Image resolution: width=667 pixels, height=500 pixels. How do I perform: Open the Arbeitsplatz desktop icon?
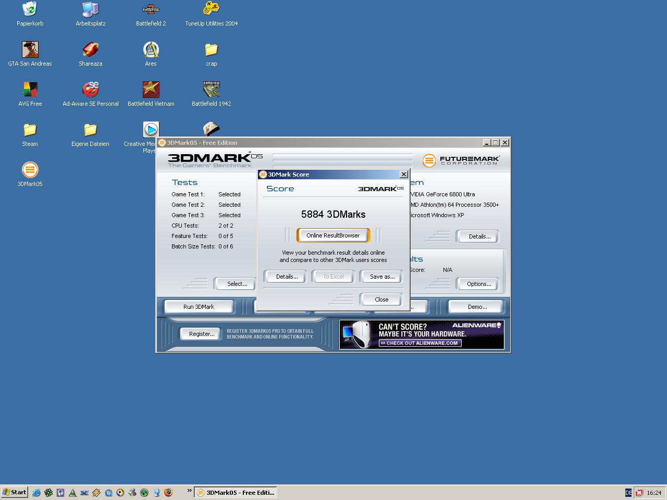(90, 14)
